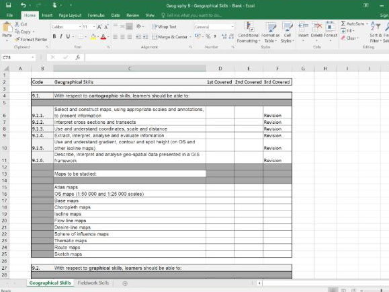Click the Name Box showing C73
This screenshot has width=389, height=292.
(16, 57)
